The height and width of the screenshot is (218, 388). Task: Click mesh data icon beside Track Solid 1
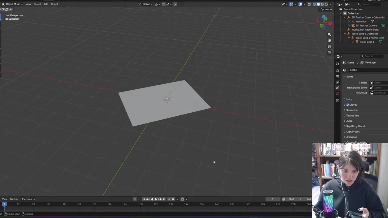[380, 42]
